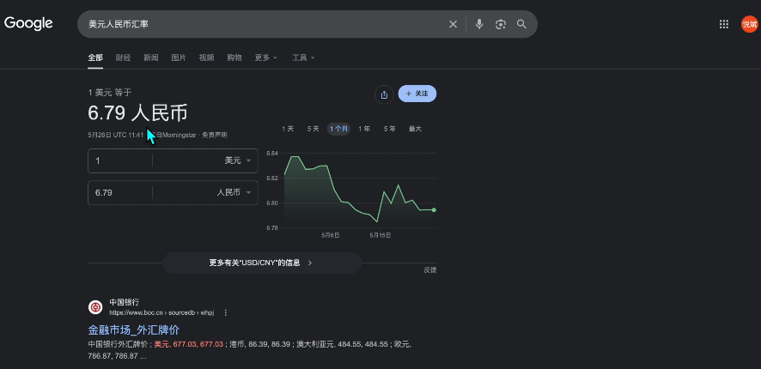Click the share icon above the chart
Image resolution: width=761 pixels, height=369 pixels.
(384, 94)
